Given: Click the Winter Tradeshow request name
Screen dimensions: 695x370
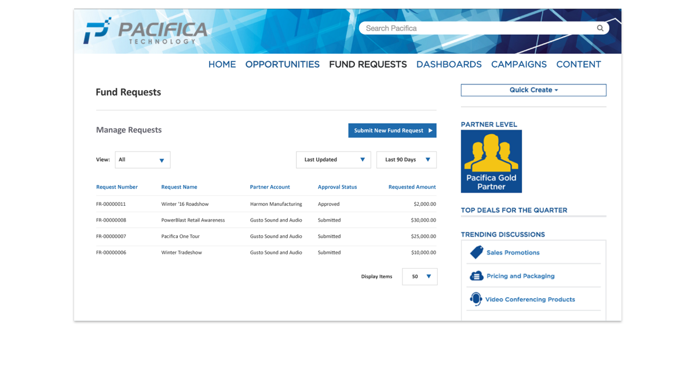Looking at the screenshot, I should point(181,253).
